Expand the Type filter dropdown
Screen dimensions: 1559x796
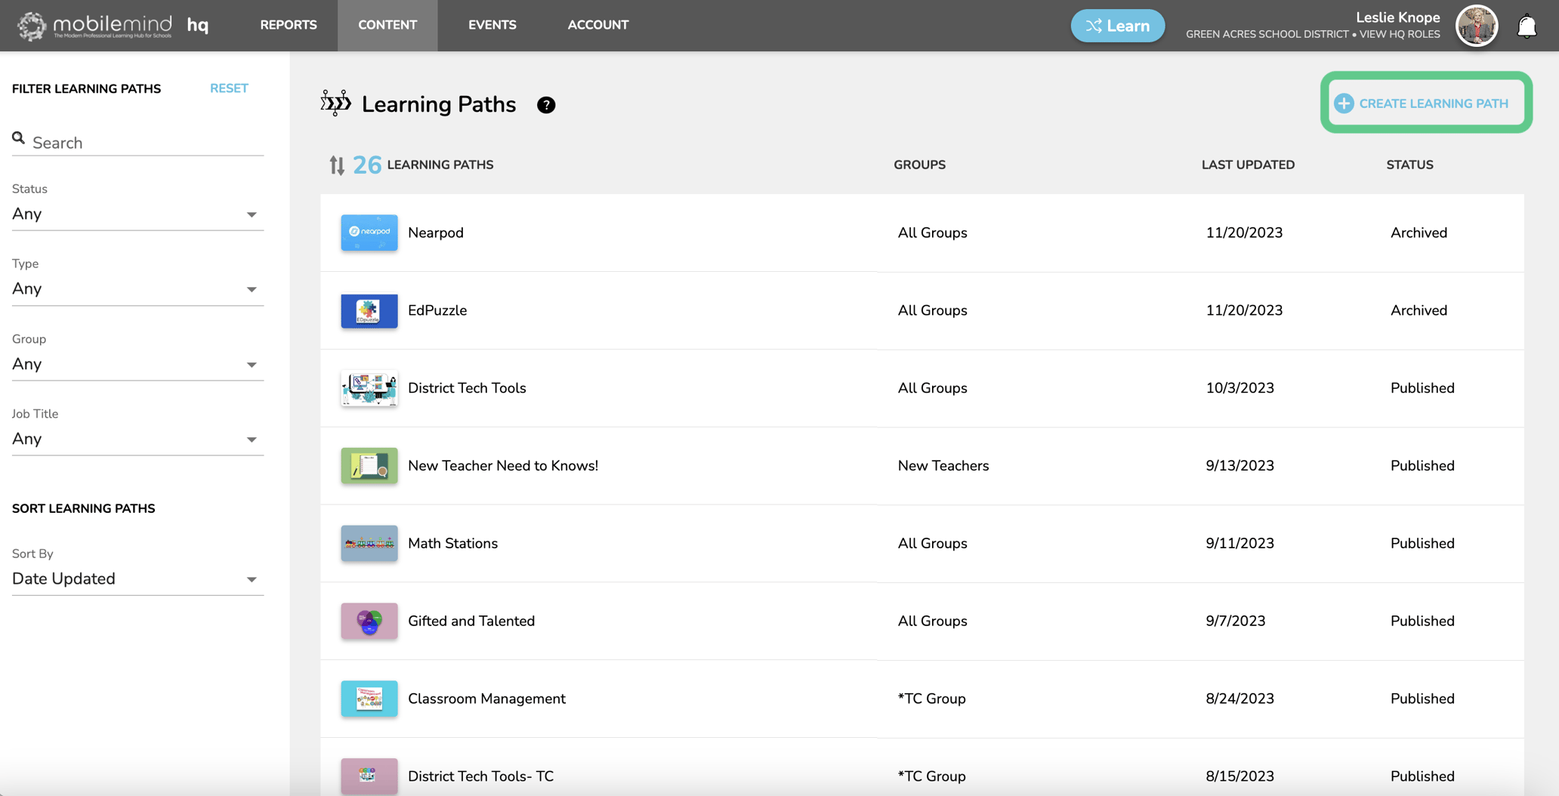137,289
